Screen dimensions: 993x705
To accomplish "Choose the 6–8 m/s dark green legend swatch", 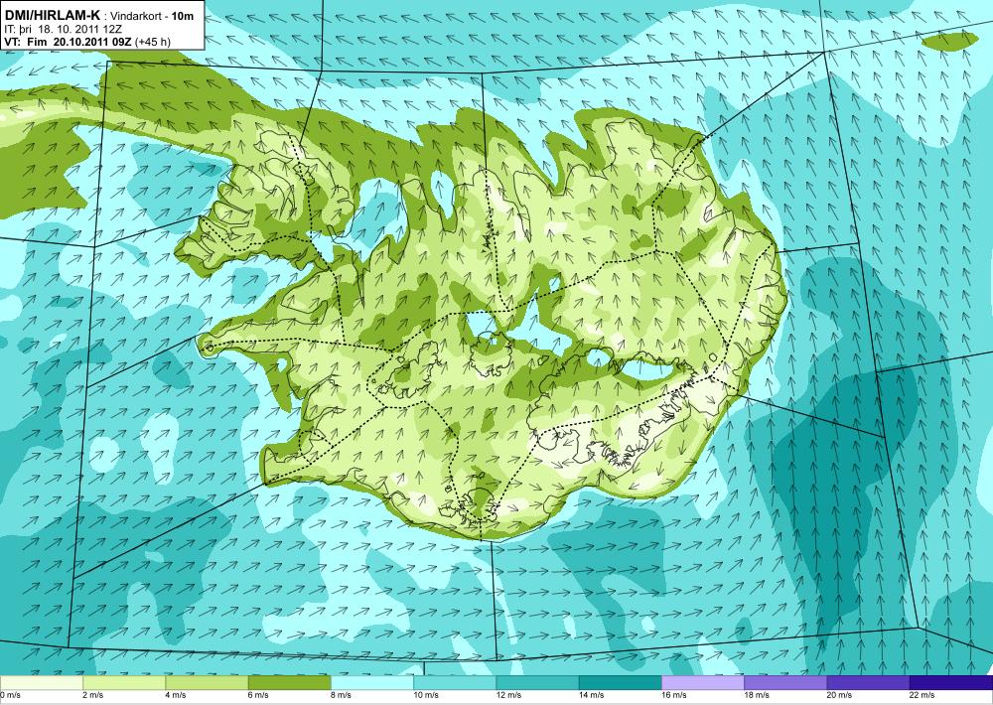I will [289, 683].
